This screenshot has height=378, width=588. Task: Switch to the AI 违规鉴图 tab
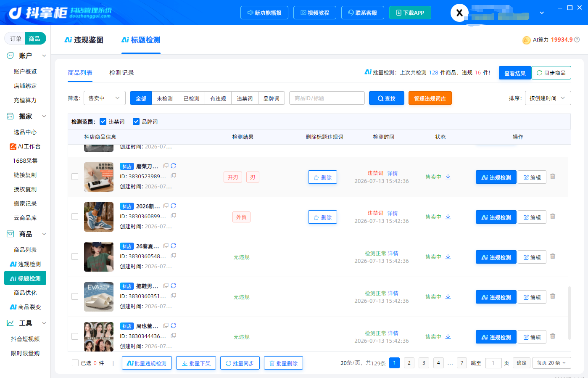(x=84, y=40)
